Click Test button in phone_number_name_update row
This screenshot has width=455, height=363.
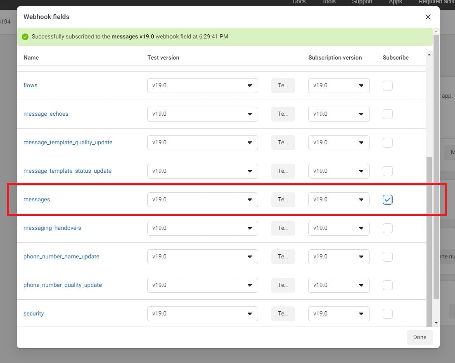pyautogui.click(x=283, y=256)
